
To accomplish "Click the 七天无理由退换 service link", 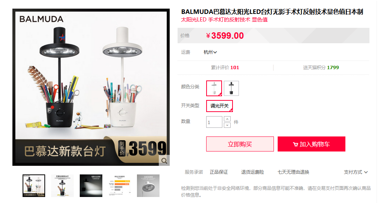I will 293,172.
